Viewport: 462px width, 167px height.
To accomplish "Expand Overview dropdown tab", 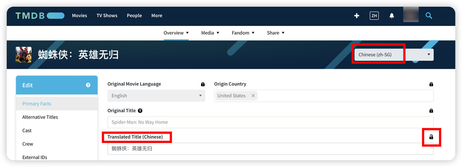I will click(x=176, y=33).
